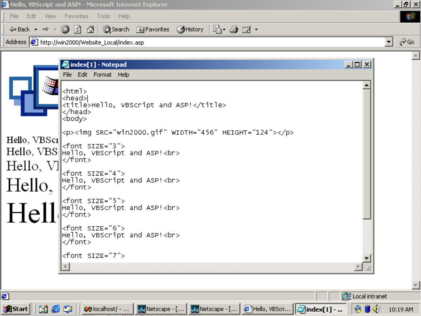Go to the Home page icon
The width and height of the screenshot is (421, 316).
[90, 29]
